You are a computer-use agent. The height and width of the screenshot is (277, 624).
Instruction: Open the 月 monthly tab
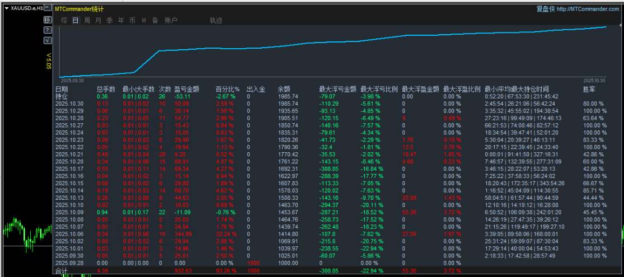(98, 21)
